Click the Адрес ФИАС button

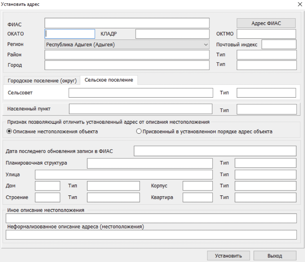coord(266,23)
